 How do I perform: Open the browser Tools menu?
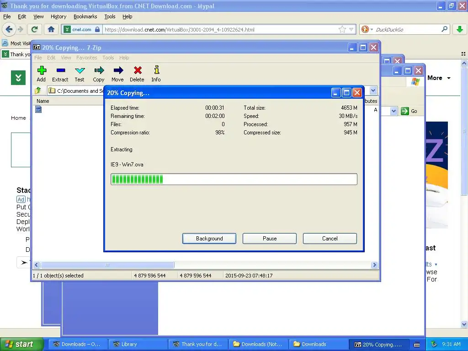point(110,16)
